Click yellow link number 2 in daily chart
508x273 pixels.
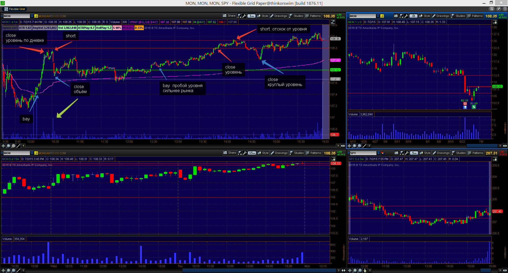[382, 16]
